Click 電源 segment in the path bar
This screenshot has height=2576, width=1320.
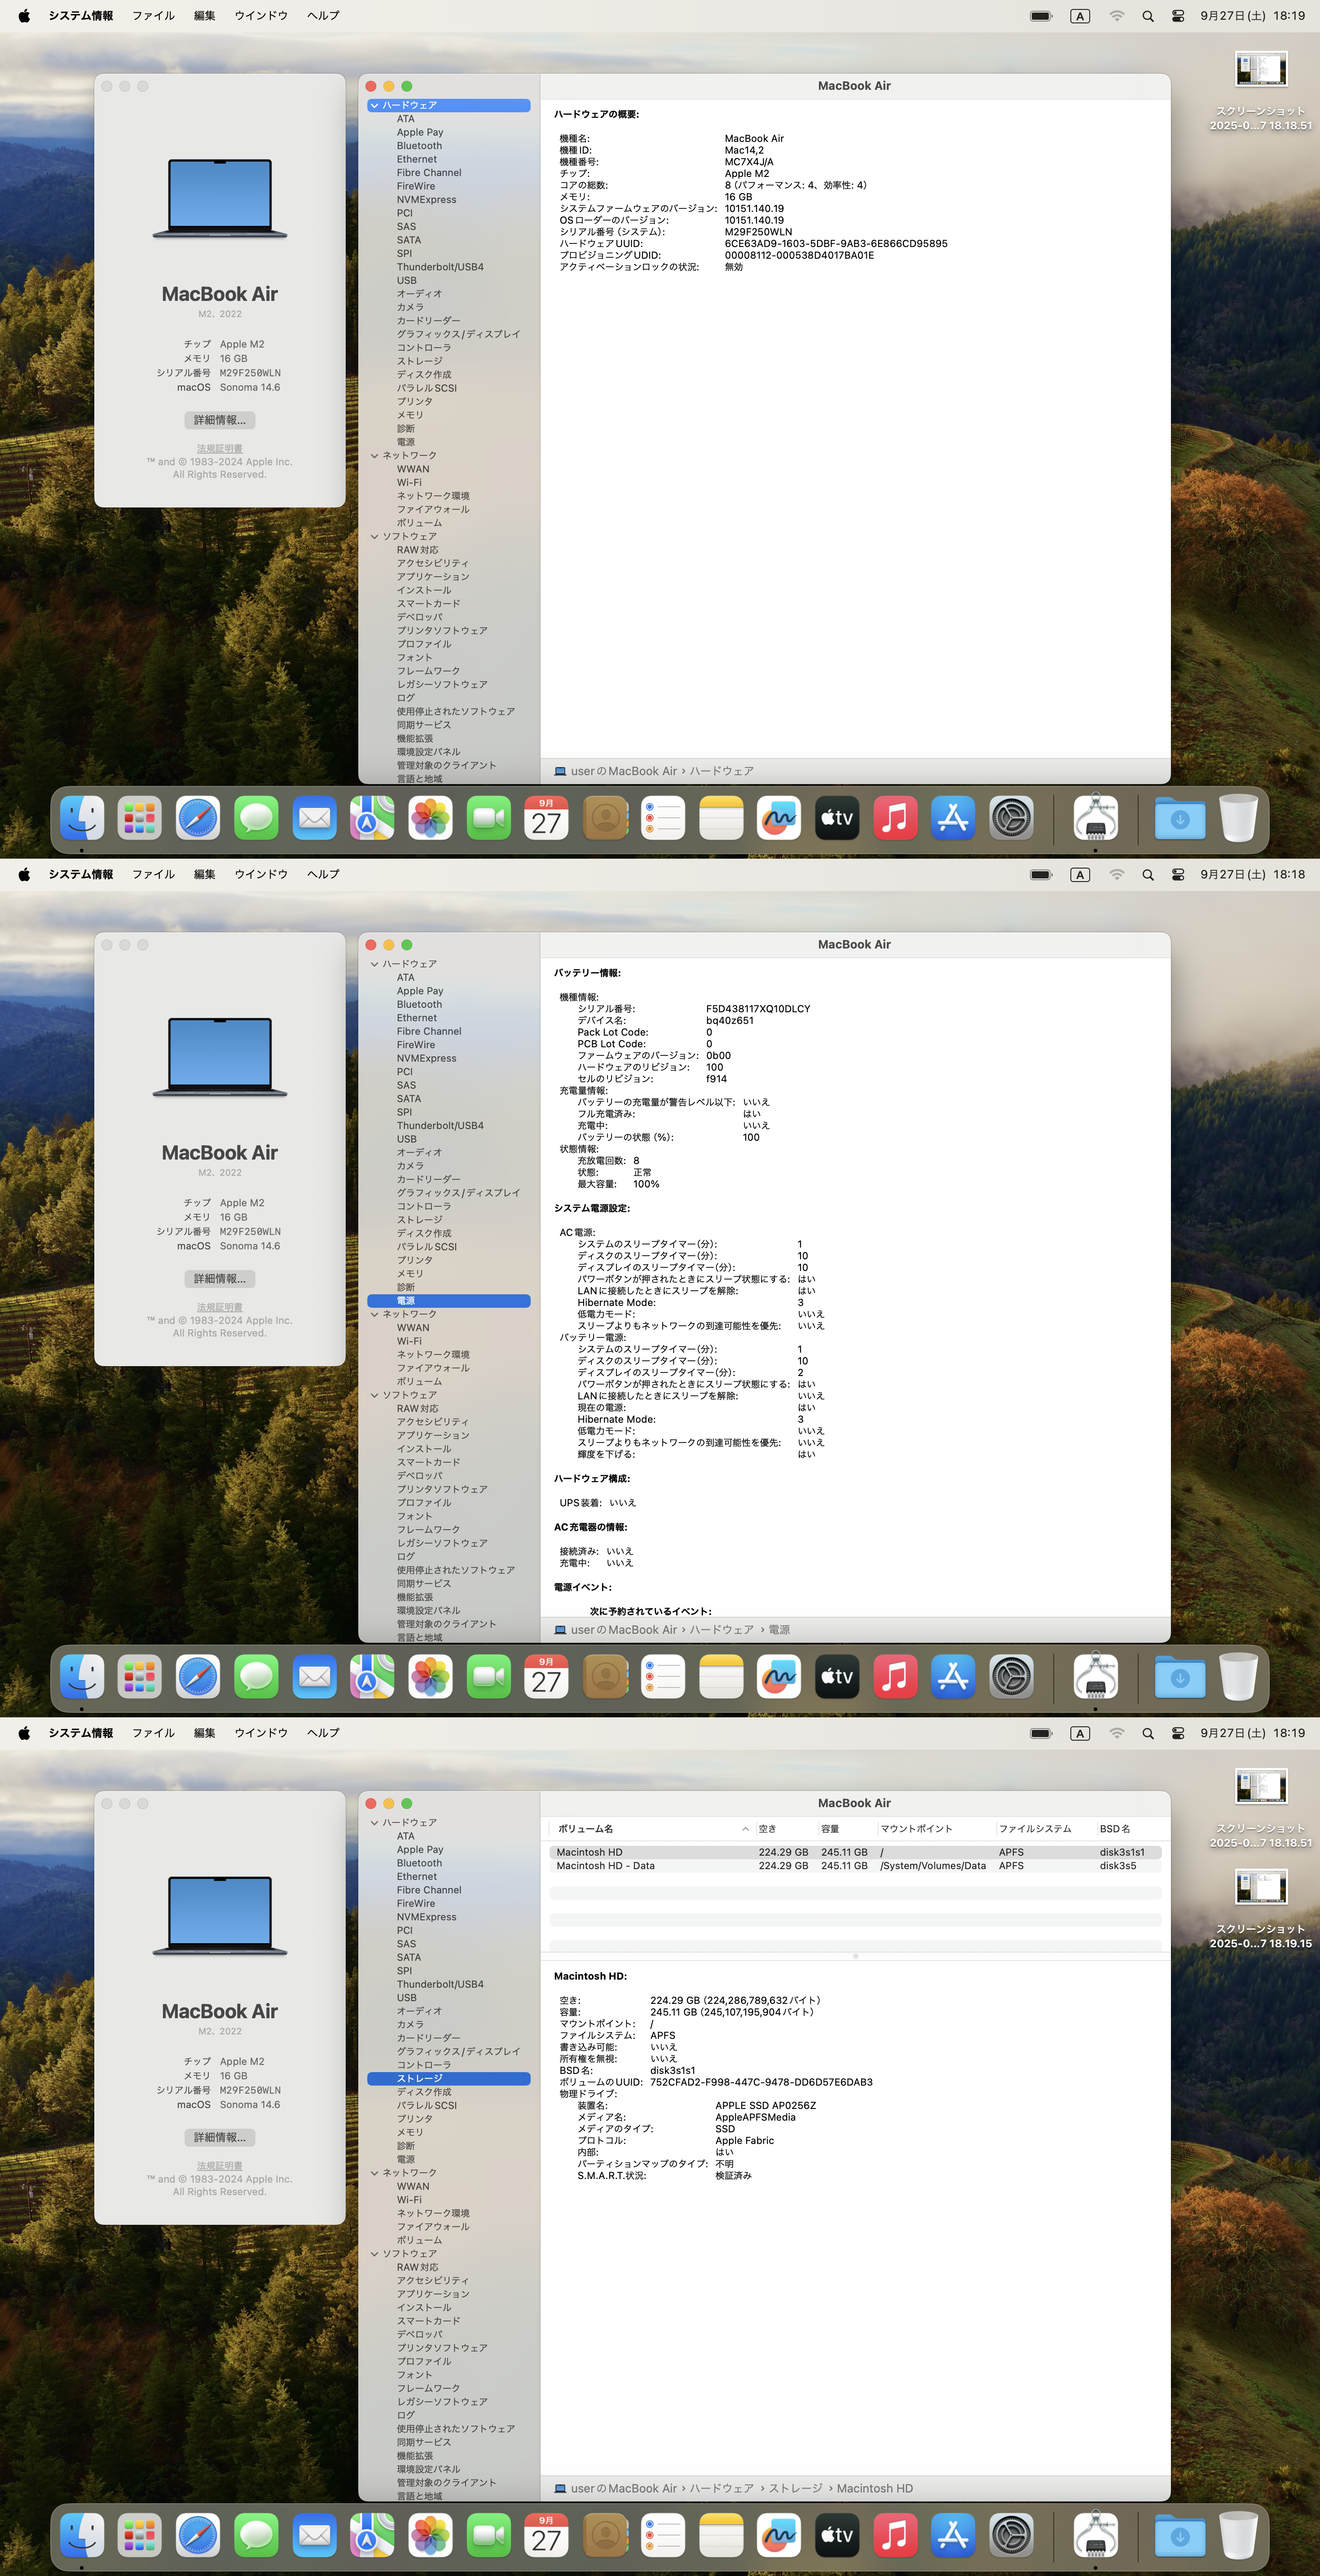point(779,1630)
